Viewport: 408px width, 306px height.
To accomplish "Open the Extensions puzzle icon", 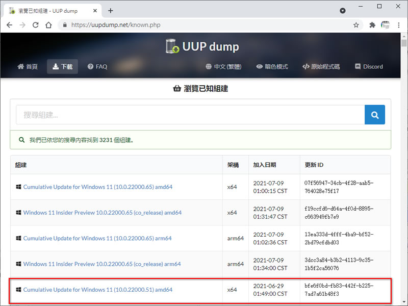I will tap(372, 25).
